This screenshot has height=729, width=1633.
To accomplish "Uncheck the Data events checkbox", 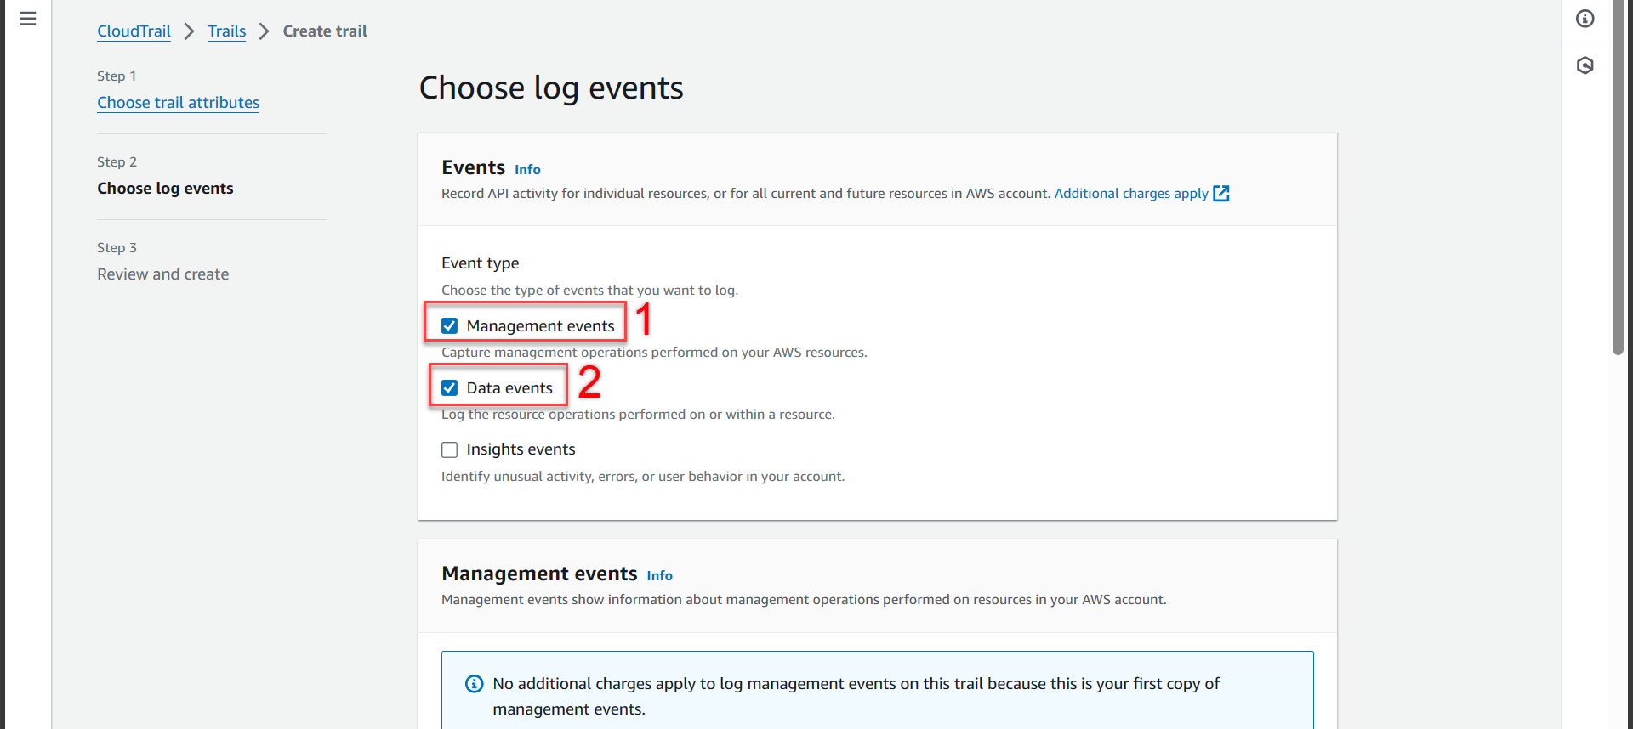I will click(x=450, y=388).
